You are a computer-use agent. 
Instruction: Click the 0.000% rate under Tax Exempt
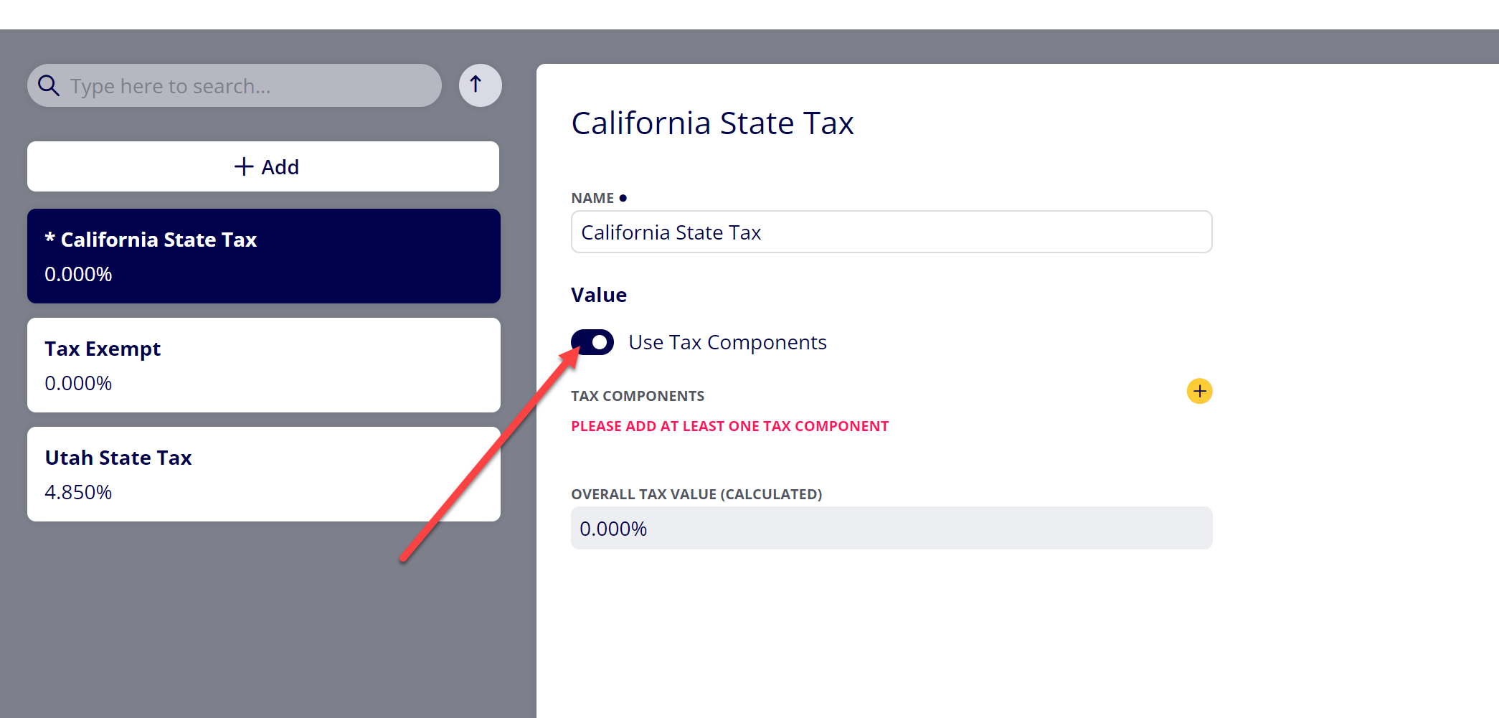78,383
